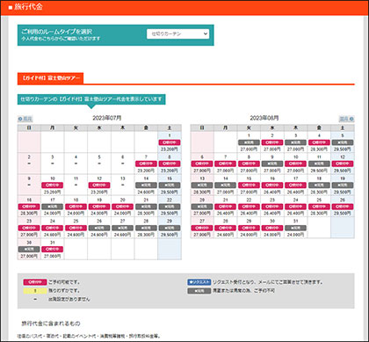Click July 30 gray sold-out badge
This screenshot has height=342, width=369.
pyautogui.click(x=29, y=249)
